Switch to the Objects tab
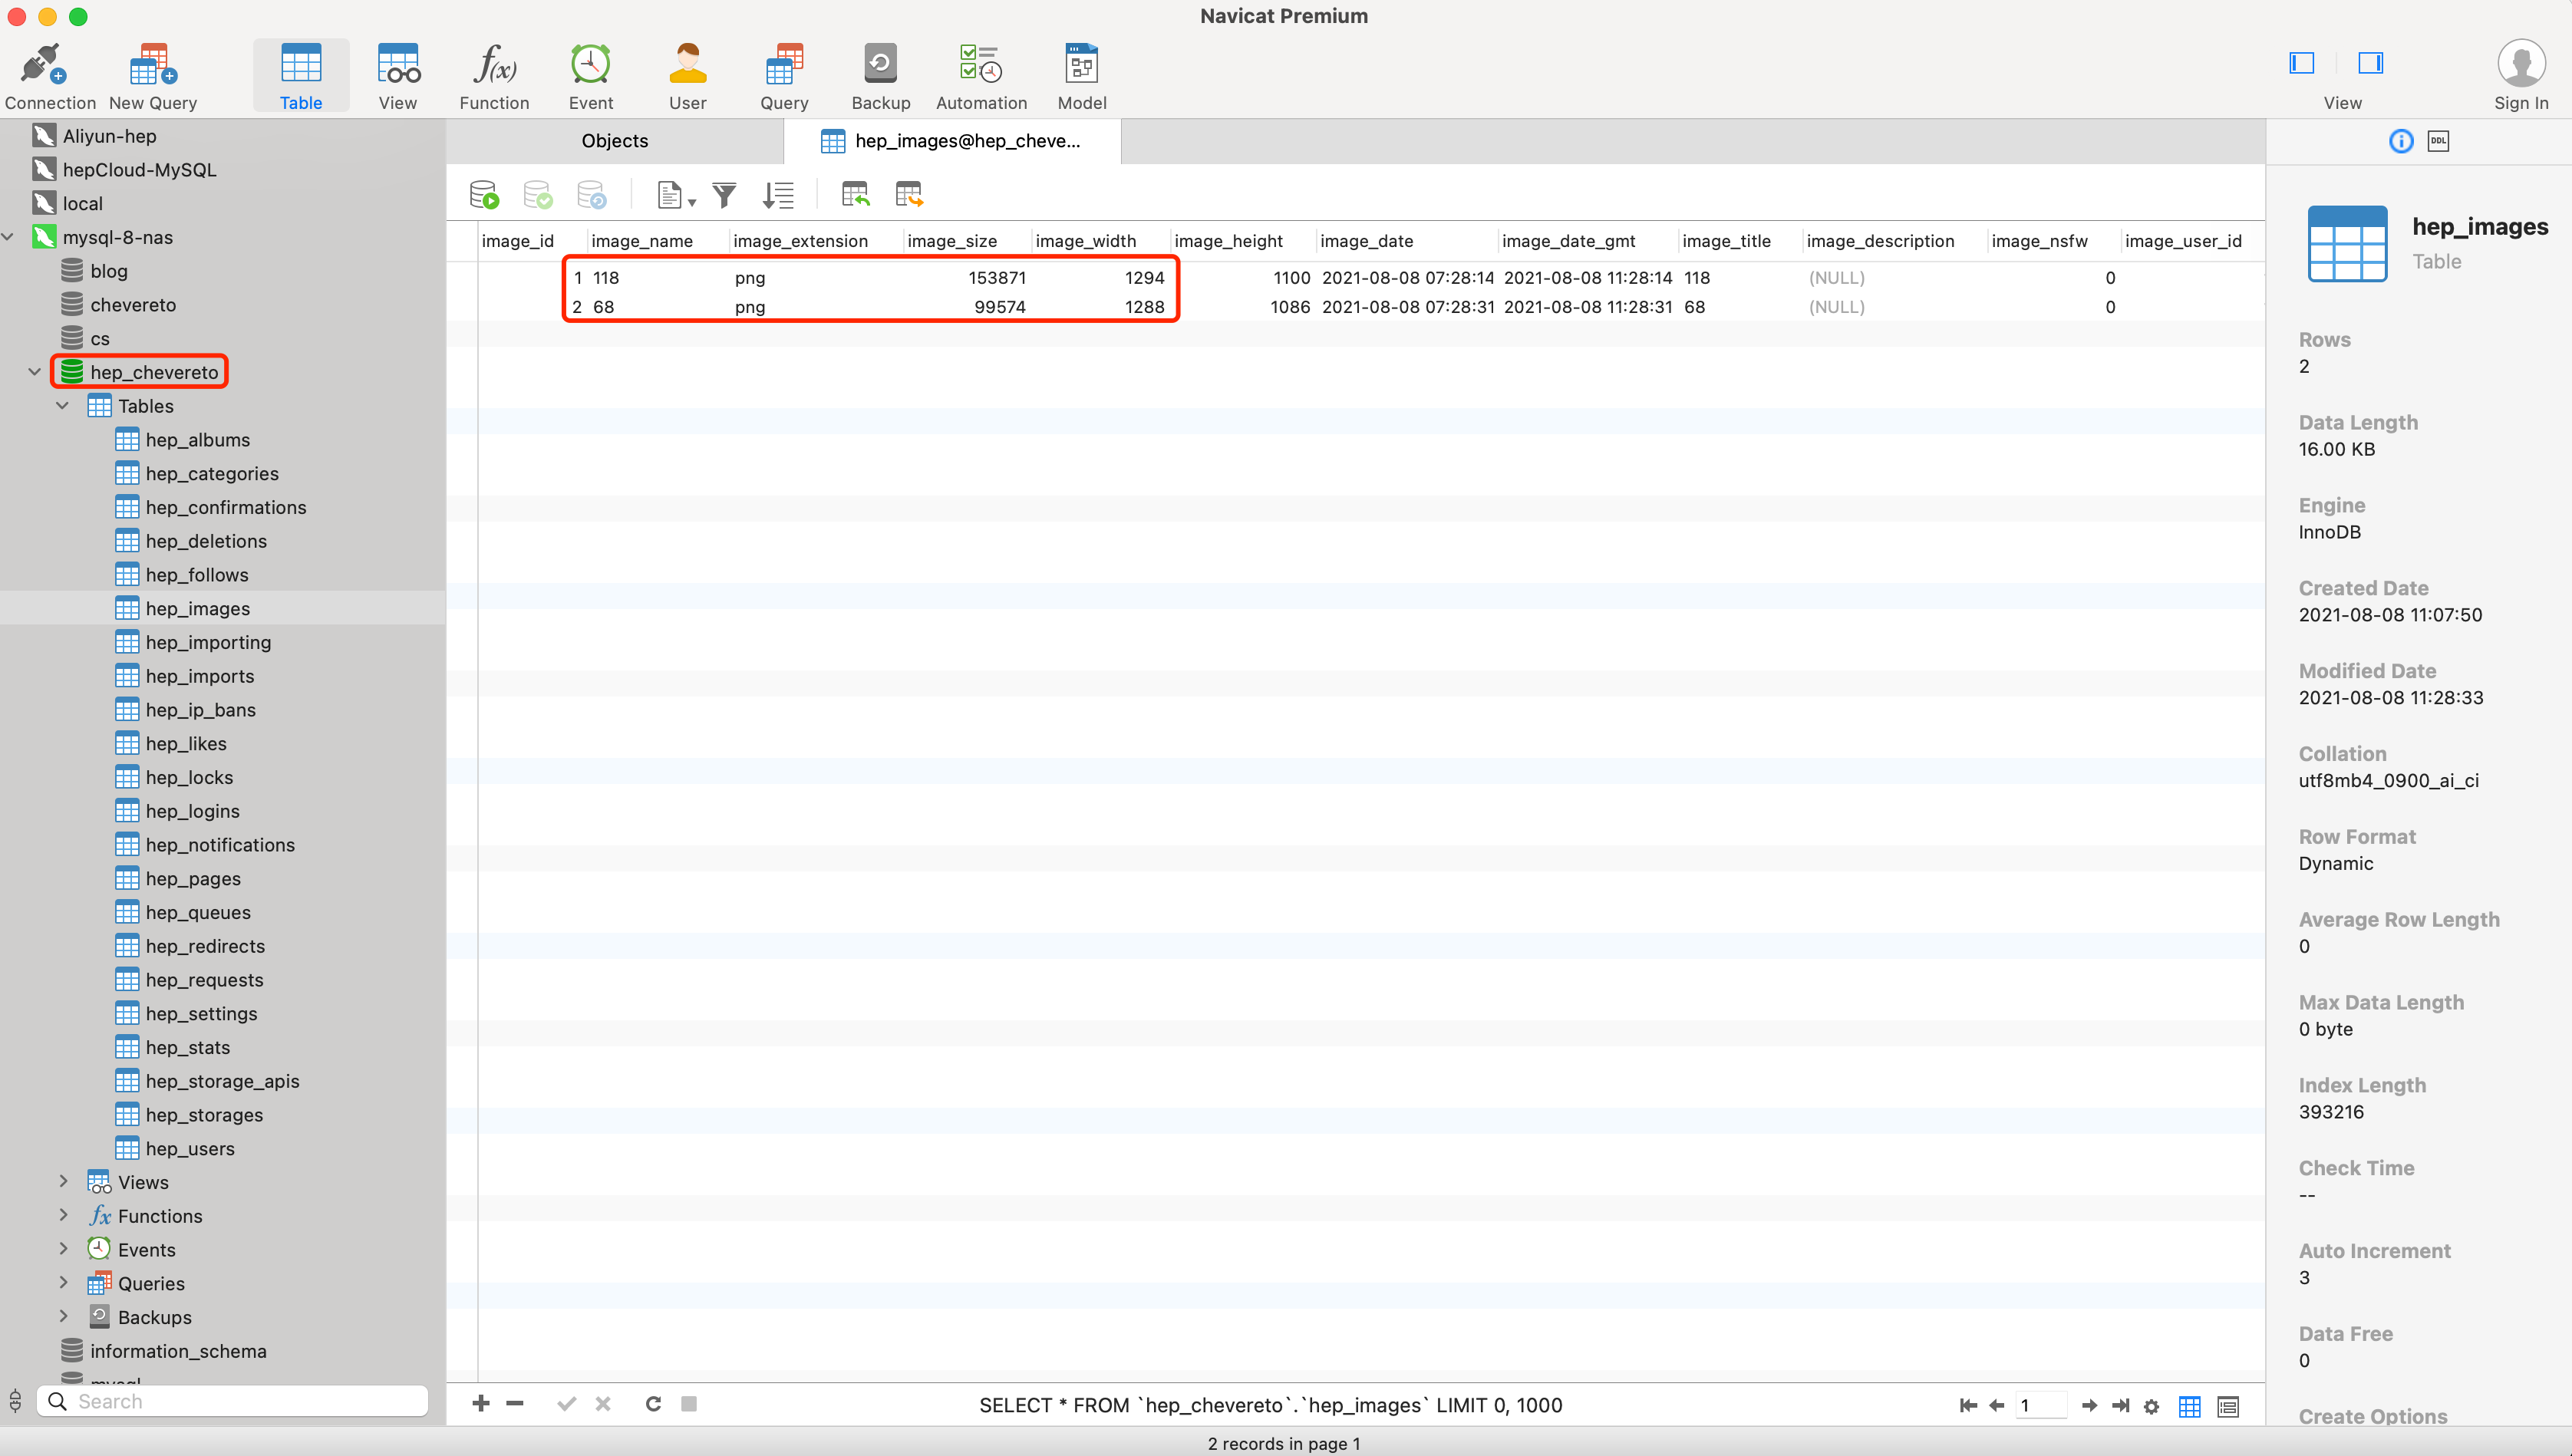The height and width of the screenshot is (1456, 2572). click(614, 141)
